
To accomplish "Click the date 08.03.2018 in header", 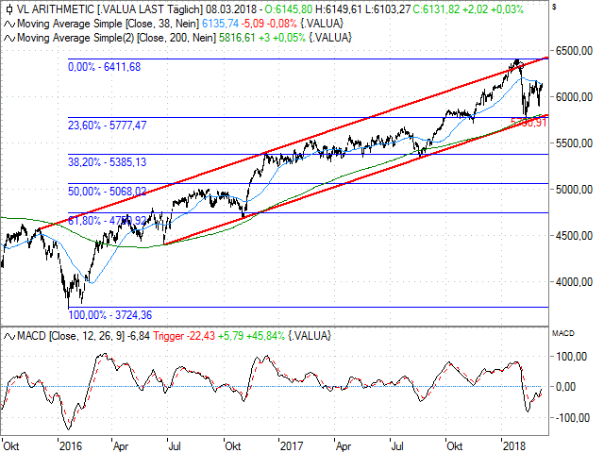I will pos(230,9).
